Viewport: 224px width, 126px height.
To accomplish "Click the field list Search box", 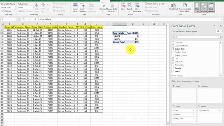I will pyautogui.click(x=195, y=37).
